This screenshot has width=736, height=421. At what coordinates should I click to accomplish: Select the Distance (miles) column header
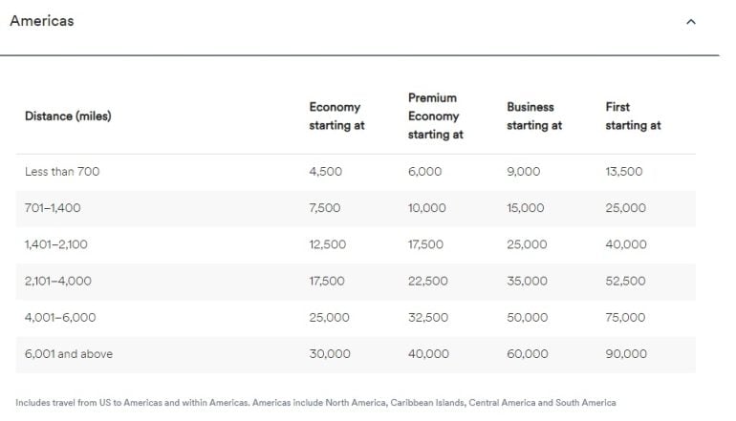[68, 116]
